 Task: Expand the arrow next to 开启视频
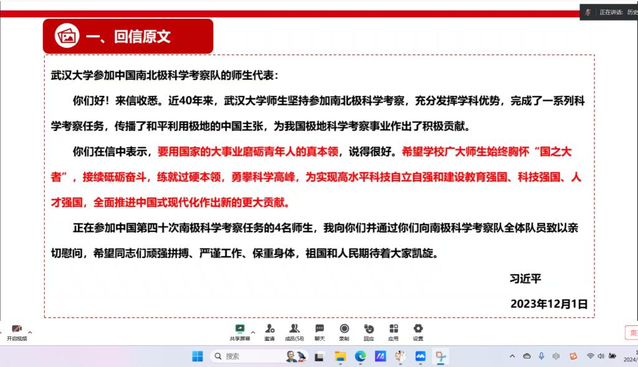point(30,331)
